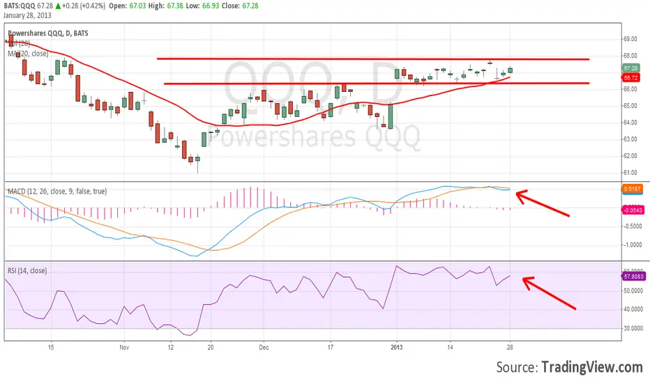
Task: Open the MACD (12, 26, close, 9, false, true) label
Action: pos(57,191)
